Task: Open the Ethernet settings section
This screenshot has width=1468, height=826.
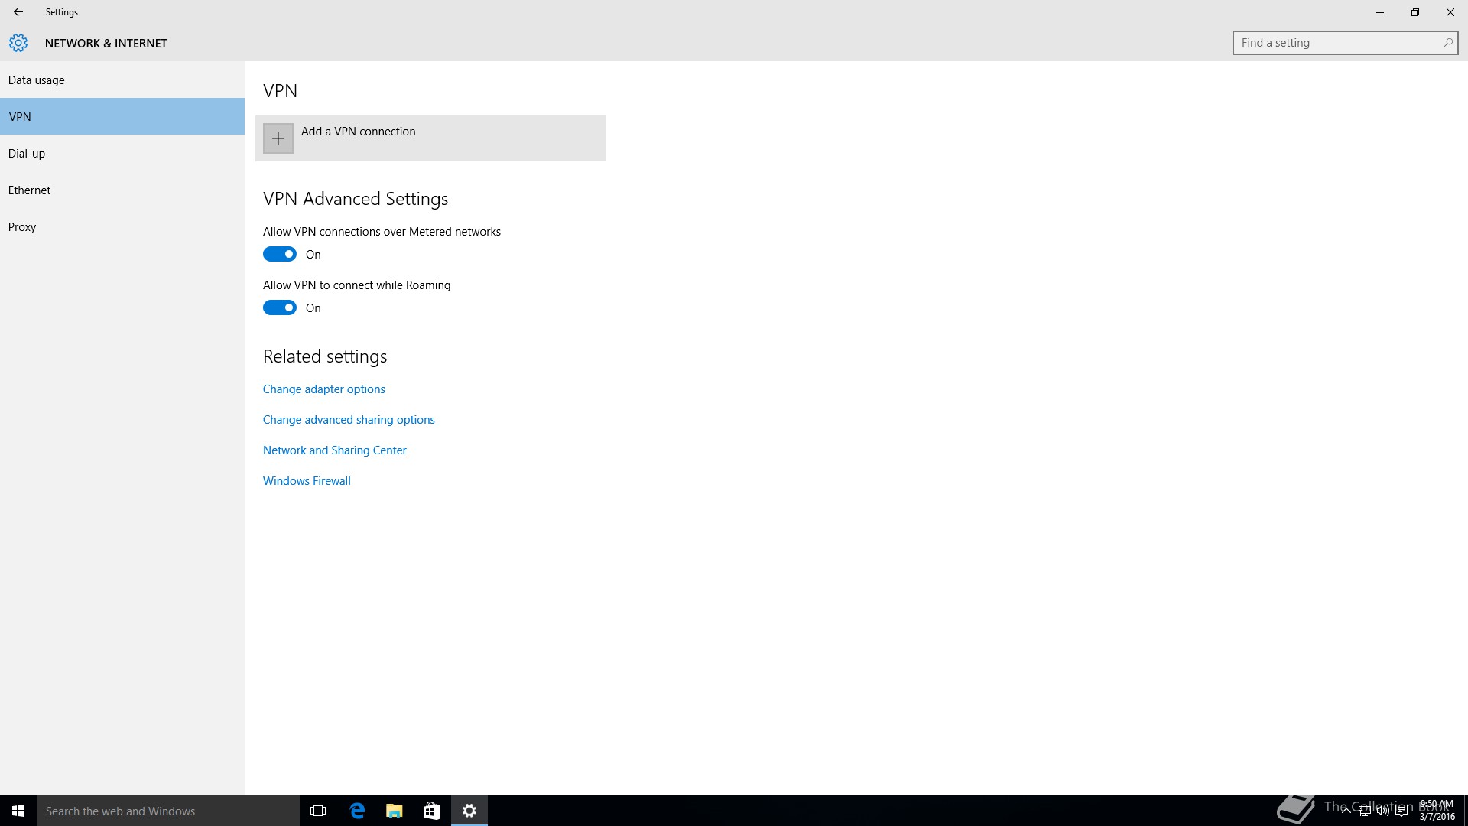Action: tap(30, 190)
